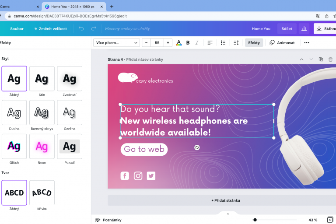Move page up with chevron arrow
The width and height of the screenshot is (336, 224).
[301, 59]
